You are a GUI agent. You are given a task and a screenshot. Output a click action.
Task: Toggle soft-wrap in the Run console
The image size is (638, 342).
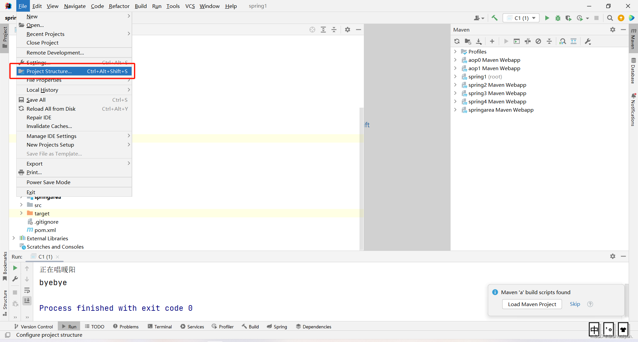27,290
